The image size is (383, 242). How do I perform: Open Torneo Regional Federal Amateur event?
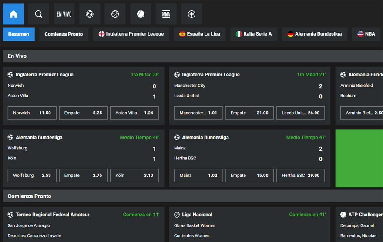tap(52, 215)
